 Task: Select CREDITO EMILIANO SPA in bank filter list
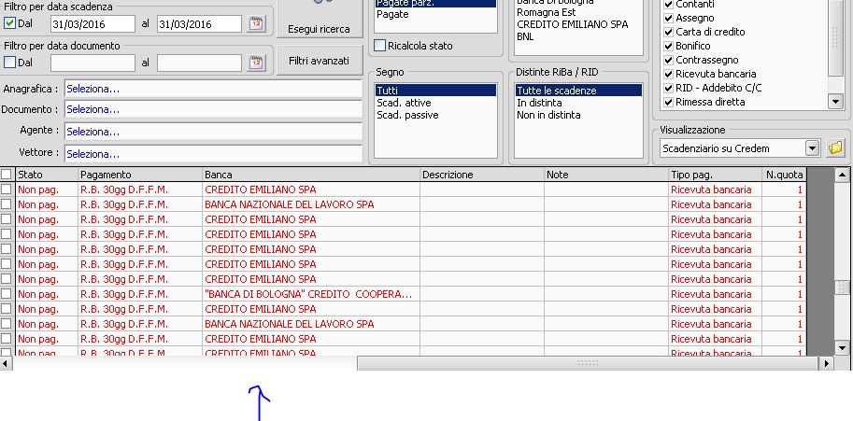(578, 24)
